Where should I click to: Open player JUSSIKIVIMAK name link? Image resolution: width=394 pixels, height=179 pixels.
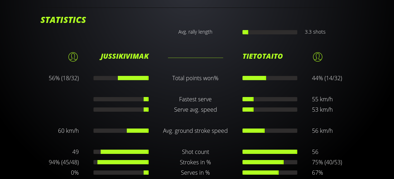click(x=124, y=57)
